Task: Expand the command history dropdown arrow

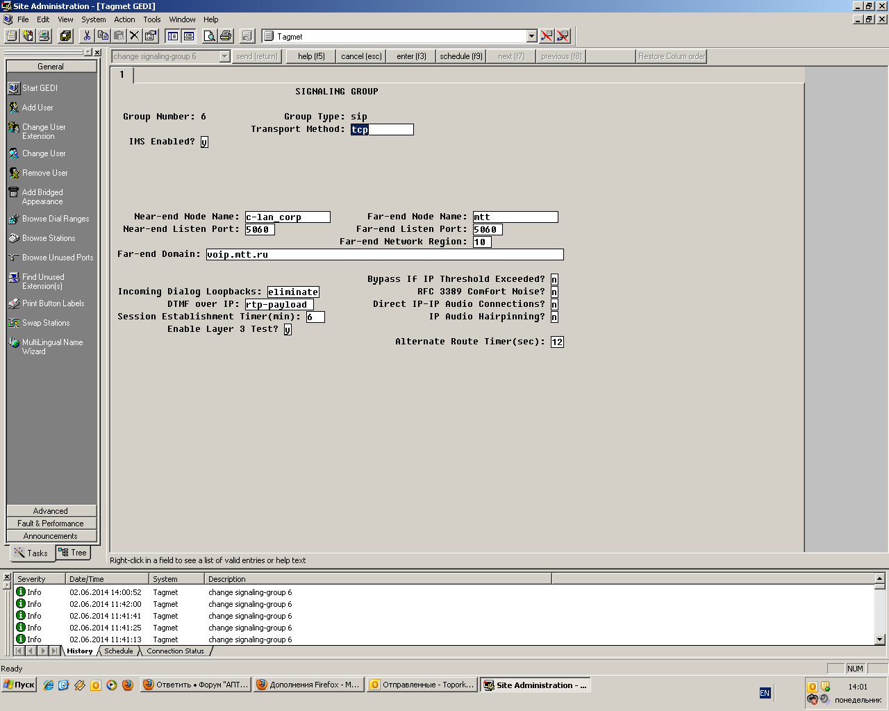Action: pyautogui.click(x=225, y=56)
